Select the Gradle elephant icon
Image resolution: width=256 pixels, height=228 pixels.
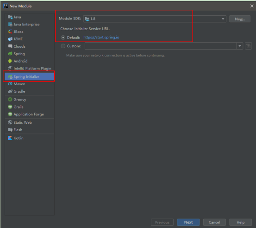(x=10, y=91)
